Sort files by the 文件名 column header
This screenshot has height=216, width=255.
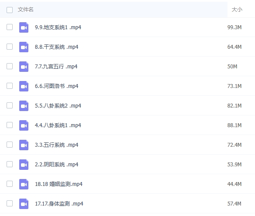(25, 10)
